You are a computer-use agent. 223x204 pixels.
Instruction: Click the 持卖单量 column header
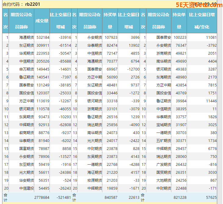(x=179, y=20)
